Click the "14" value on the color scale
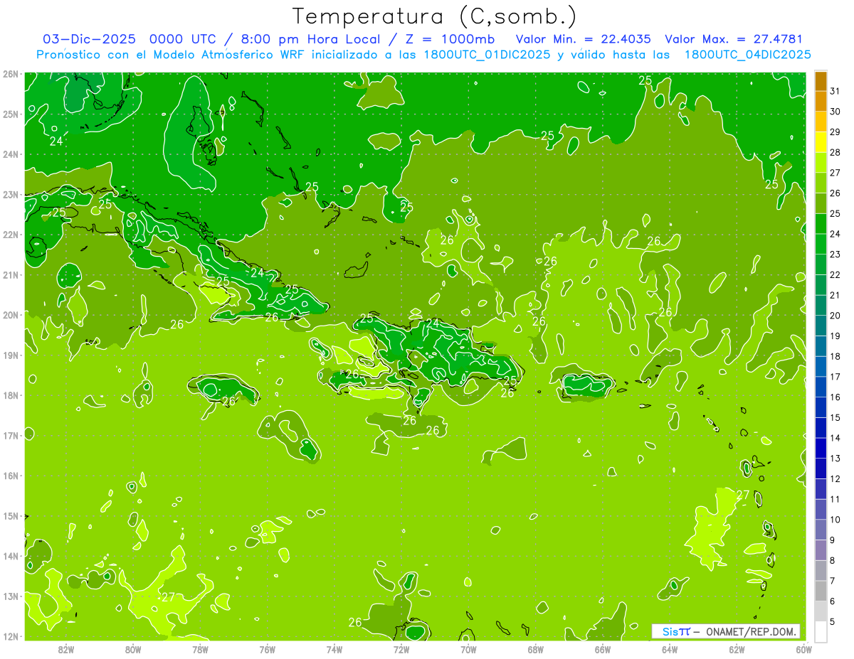This screenshot has width=854, height=659. 835,438
